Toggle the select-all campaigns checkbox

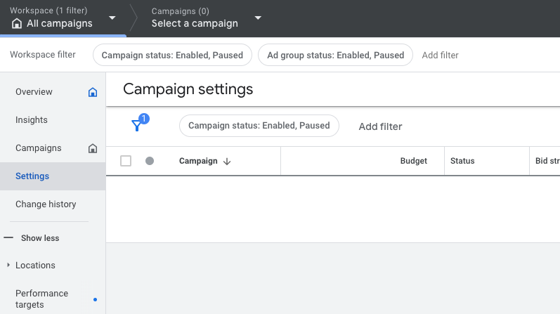(126, 161)
